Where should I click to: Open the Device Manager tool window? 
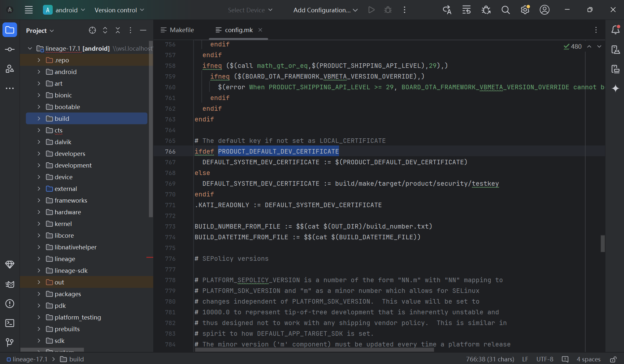click(x=615, y=49)
